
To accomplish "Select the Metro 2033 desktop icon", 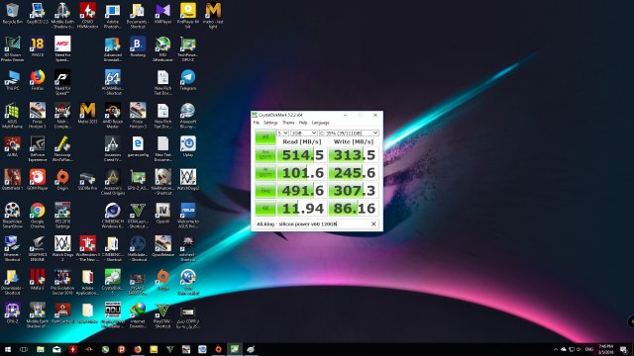I will [87, 114].
